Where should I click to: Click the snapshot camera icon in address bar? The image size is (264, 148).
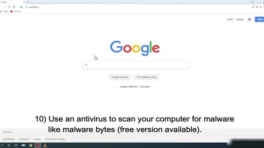[257, 7]
